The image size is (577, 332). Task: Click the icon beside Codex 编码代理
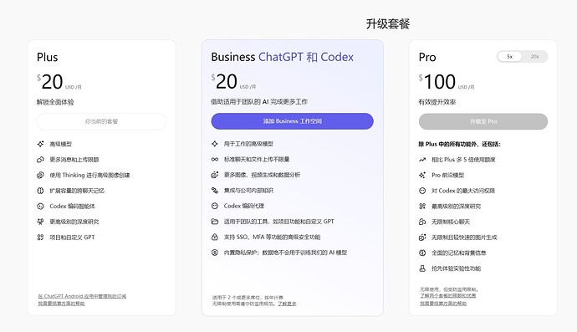[x=215, y=206]
